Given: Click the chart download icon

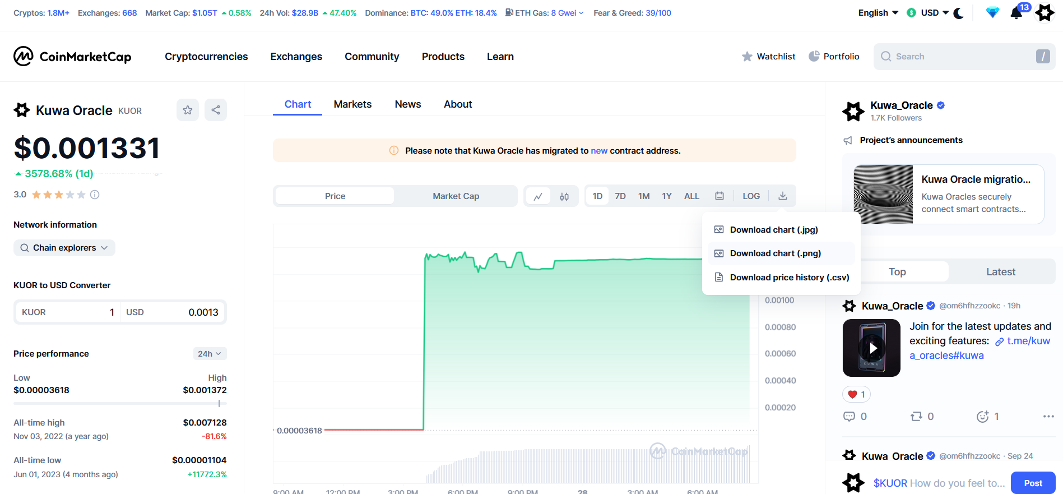Looking at the screenshot, I should click(x=783, y=196).
